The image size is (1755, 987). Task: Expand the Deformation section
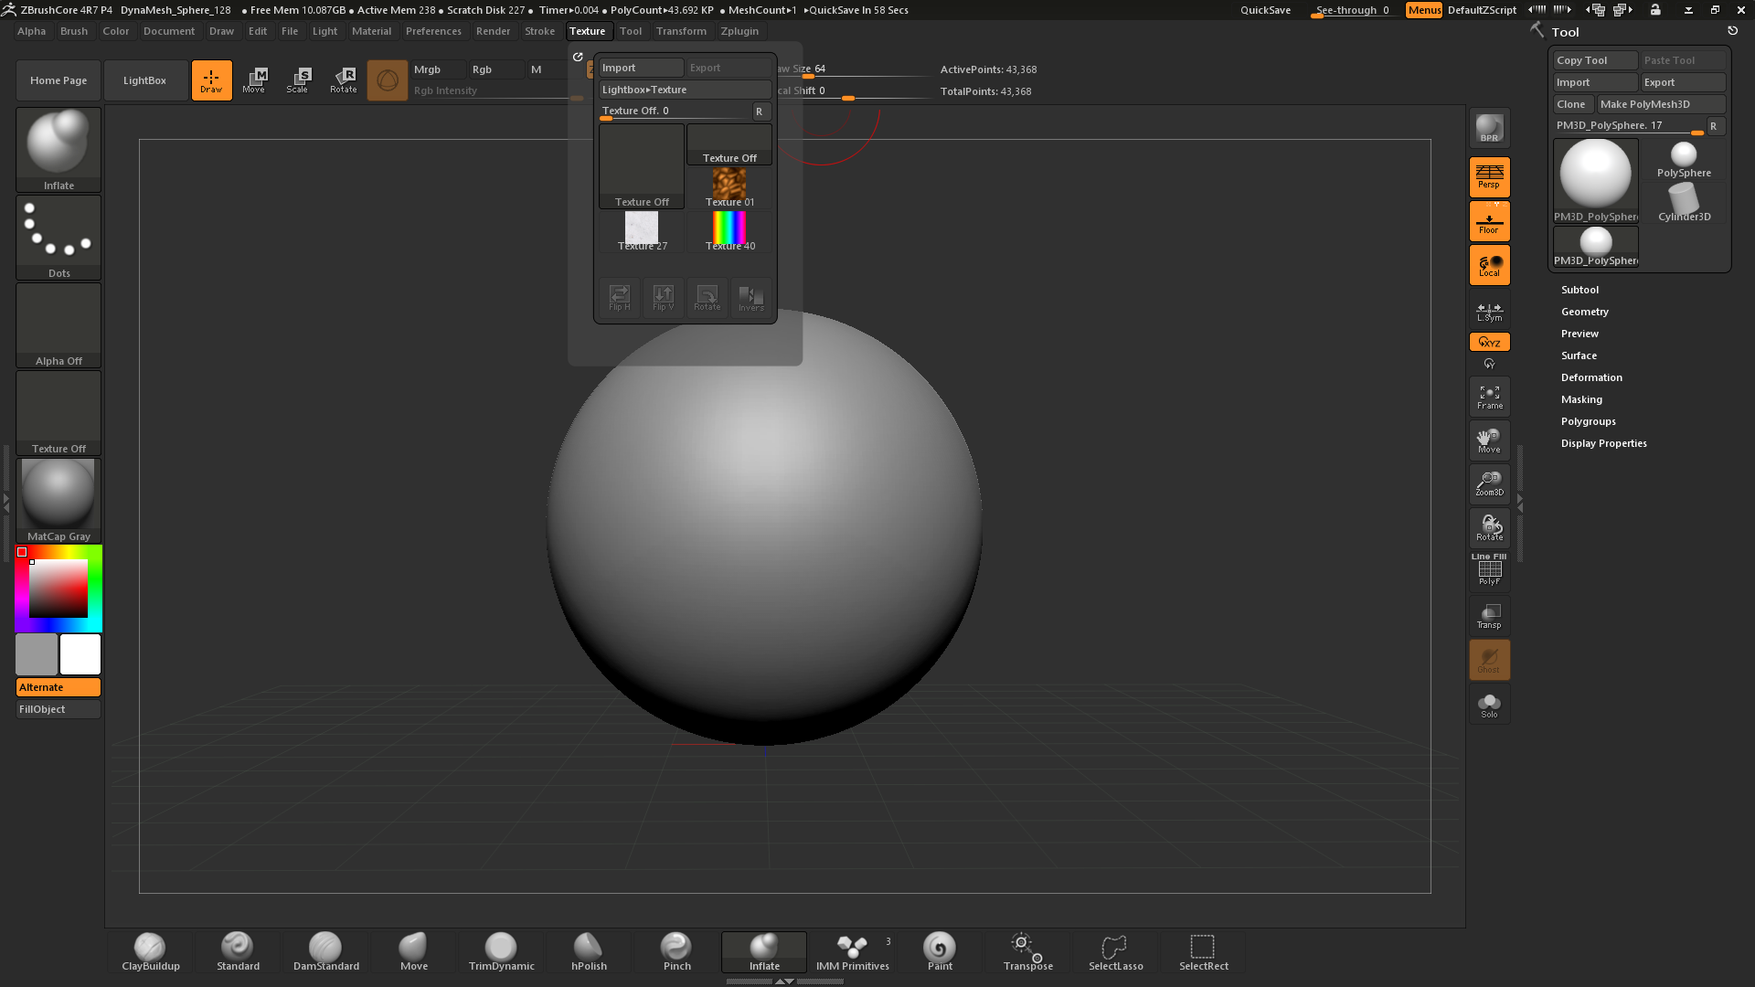click(x=1590, y=377)
